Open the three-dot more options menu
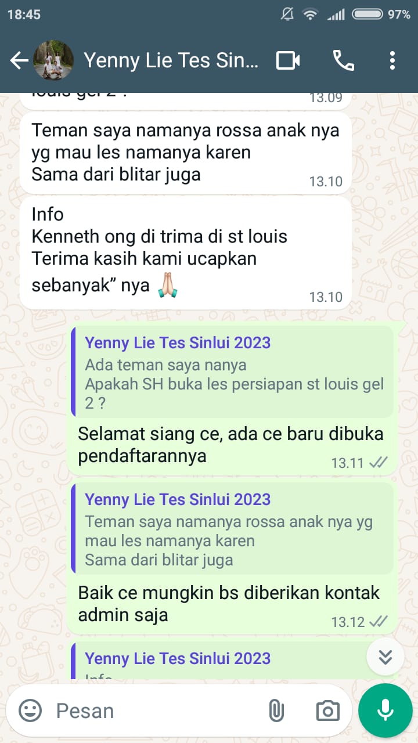Screen dimensions: 418x743 [392, 60]
